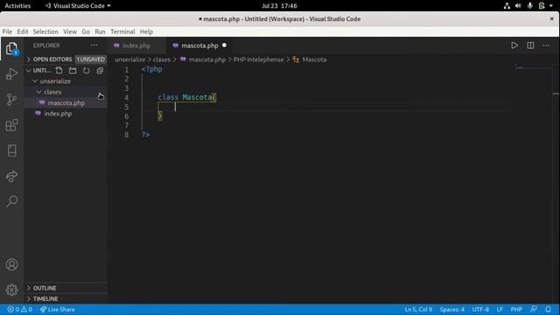
Task: Open the Live Share activity bar view
Action: pyautogui.click(x=11, y=176)
